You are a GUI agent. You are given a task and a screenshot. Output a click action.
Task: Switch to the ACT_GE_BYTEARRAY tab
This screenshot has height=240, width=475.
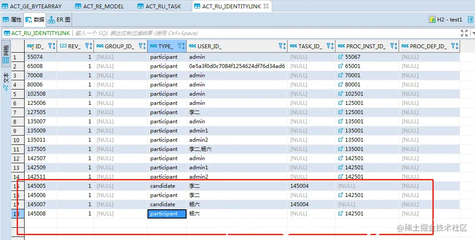pos(32,6)
